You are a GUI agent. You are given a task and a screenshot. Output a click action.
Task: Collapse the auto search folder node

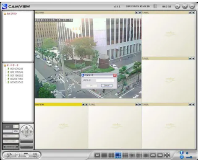[5, 65]
